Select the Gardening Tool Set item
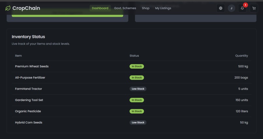The image size is (263, 139). coord(29,100)
